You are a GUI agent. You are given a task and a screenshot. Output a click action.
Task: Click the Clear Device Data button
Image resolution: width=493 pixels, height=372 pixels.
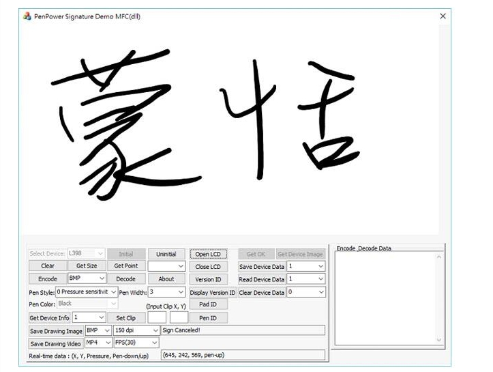pos(262,293)
